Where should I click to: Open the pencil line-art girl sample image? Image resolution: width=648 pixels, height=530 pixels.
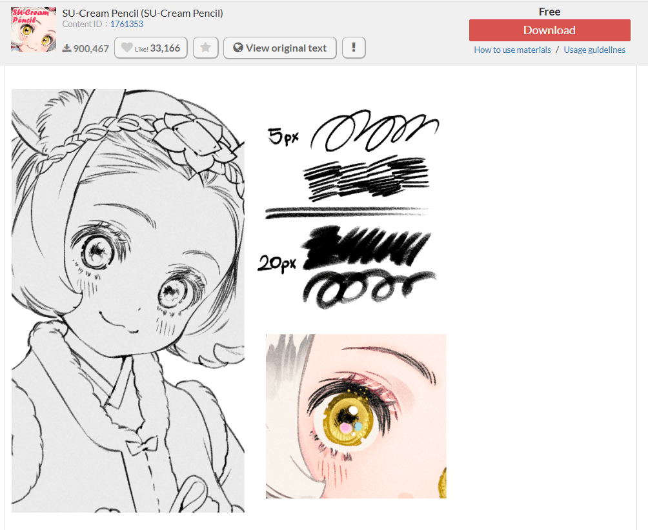point(128,300)
